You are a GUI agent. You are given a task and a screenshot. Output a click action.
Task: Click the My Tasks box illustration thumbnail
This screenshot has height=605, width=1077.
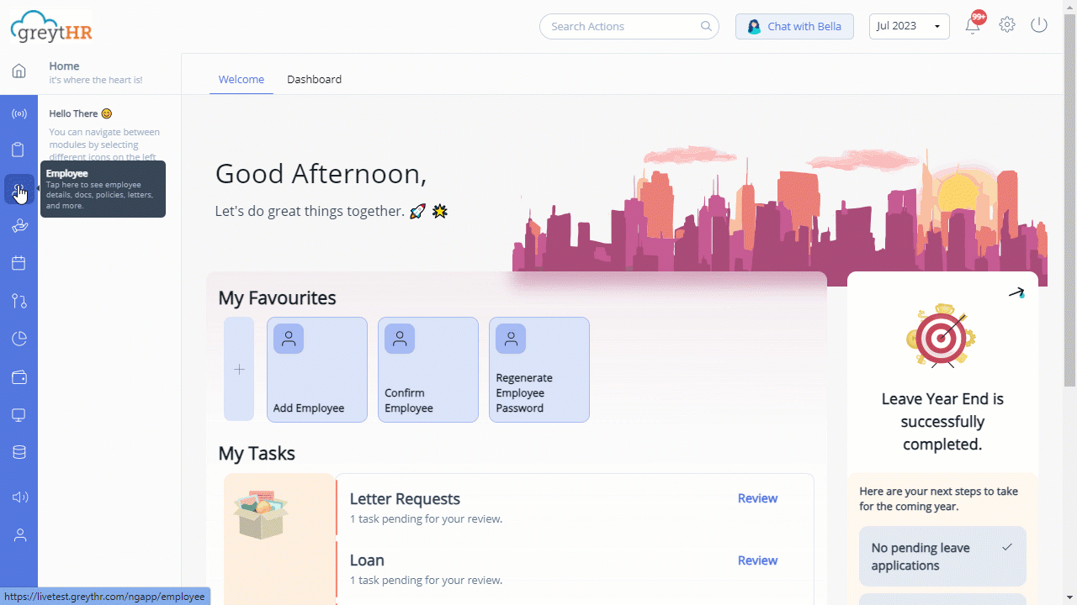[262, 514]
